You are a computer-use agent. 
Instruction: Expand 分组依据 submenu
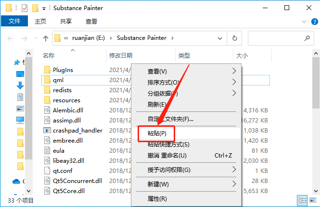234,93
